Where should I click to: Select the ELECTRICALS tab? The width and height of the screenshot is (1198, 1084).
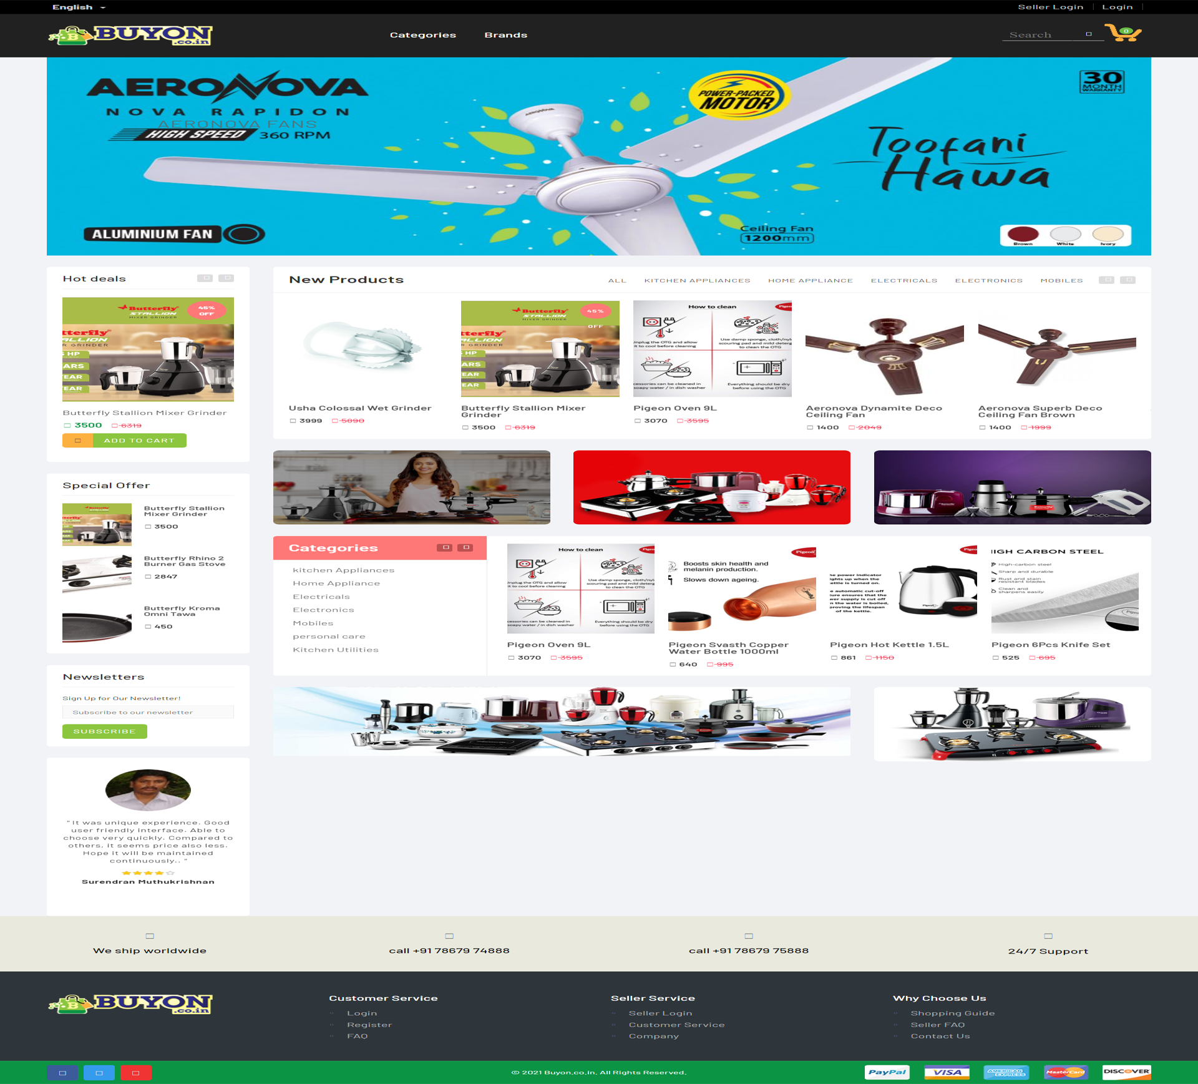(904, 281)
